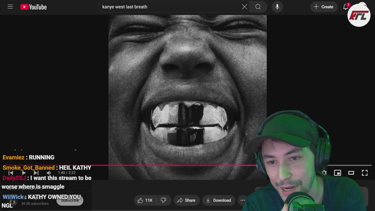
Task: Clear the search box with the X icon
Action: pos(244,7)
